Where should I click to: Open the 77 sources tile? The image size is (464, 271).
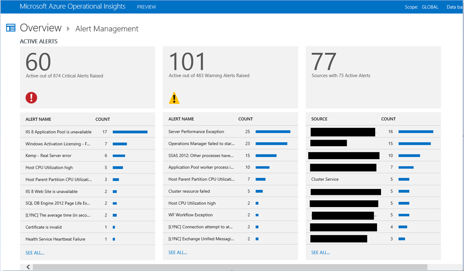point(373,77)
